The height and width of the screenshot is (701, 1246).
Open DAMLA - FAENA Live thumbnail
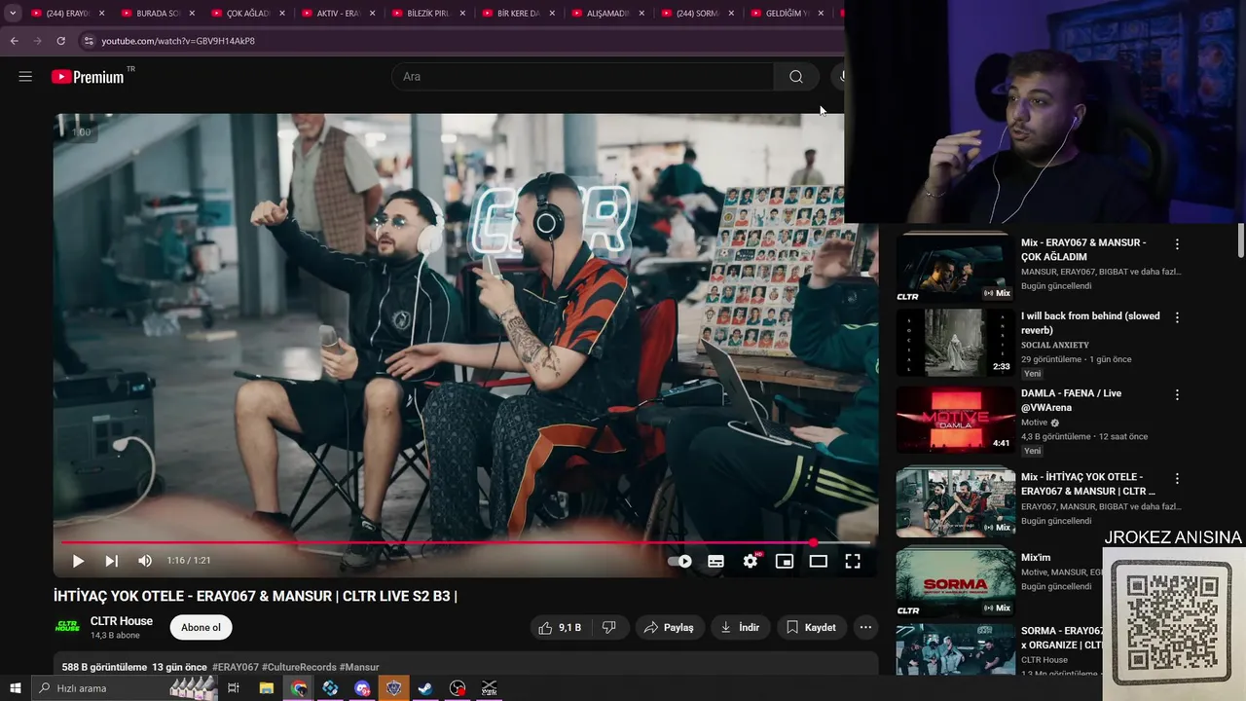coord(955,420)
